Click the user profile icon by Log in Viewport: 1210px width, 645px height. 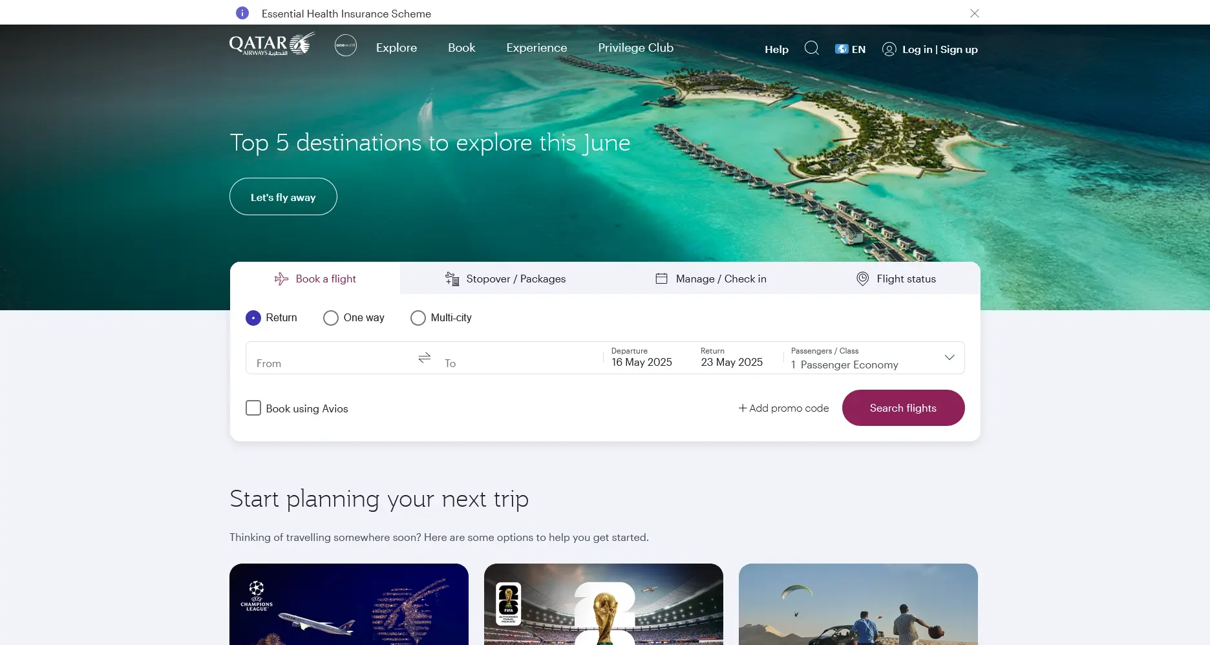pos(889,49)
